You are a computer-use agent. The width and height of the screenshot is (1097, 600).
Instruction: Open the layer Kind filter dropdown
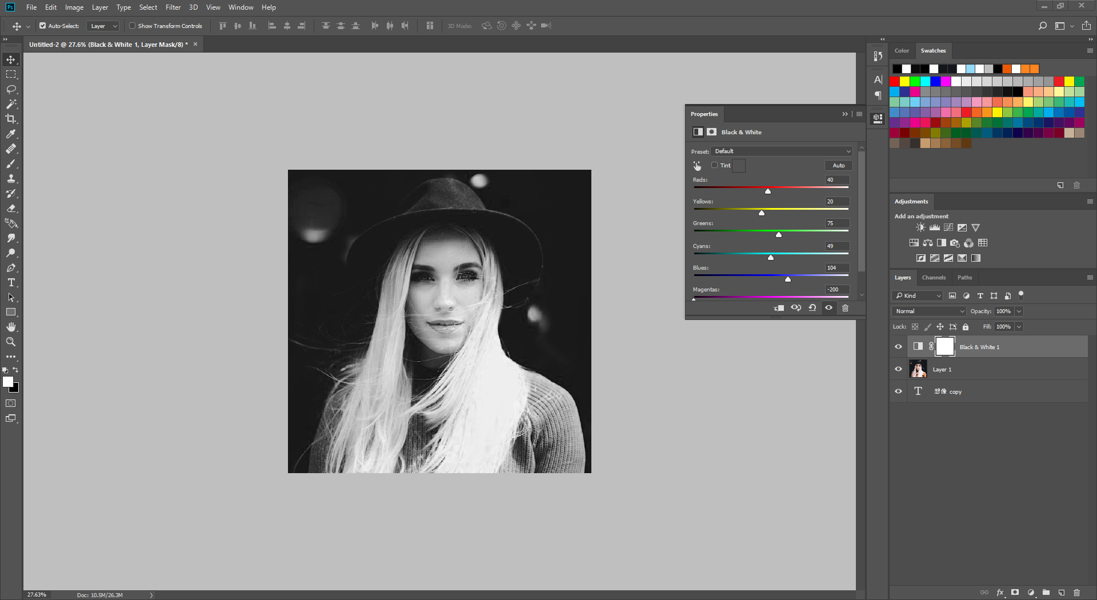(x=918, y=295)
